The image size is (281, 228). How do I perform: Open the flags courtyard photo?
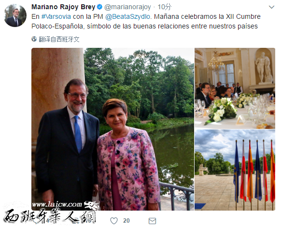(x=235, y=170)
